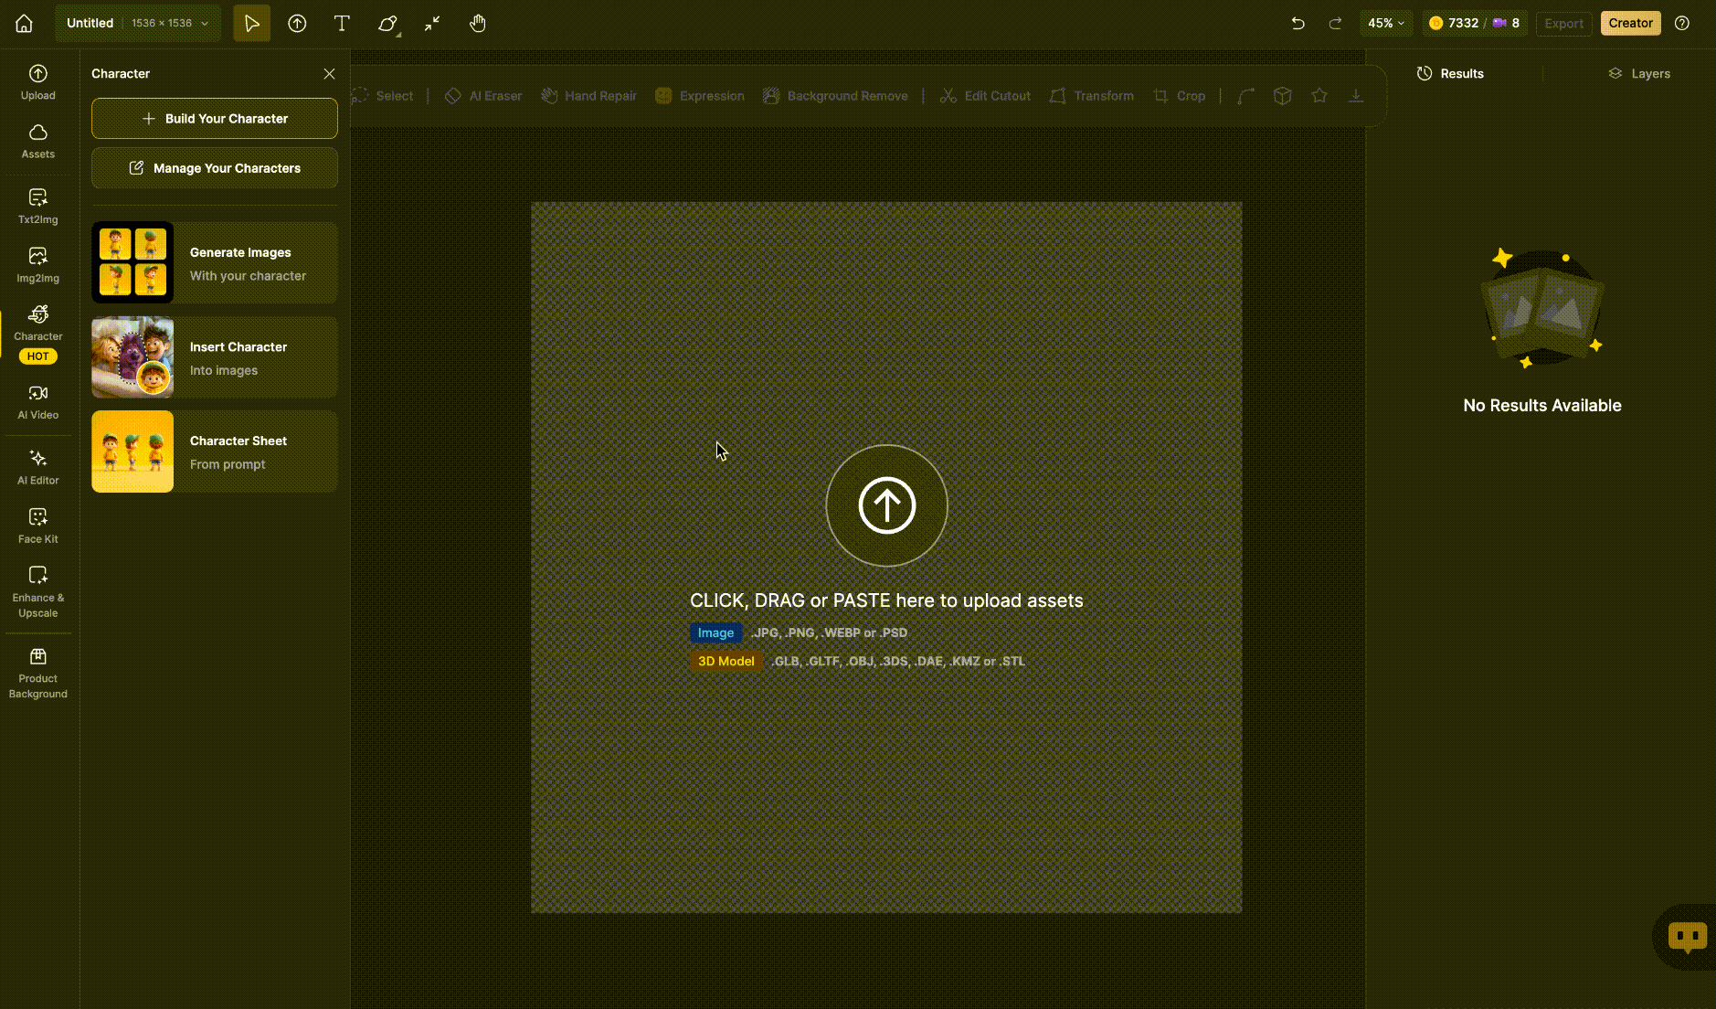This screenshot has width=1716, height=1009.
Task: Click Manage Your Characters button
Action: pyautogui.click(x=215, y=168)
